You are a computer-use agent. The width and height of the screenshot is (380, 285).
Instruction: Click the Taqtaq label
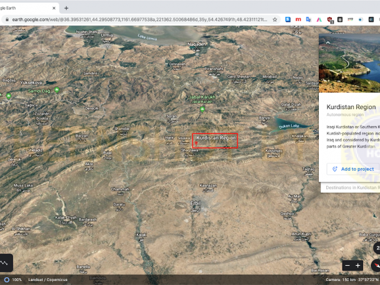[308, 169]
